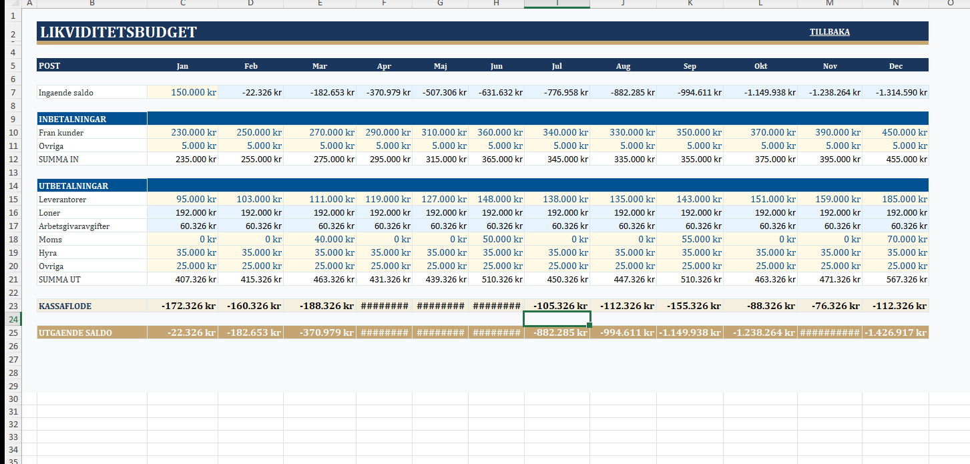Viewport: 970px width, 464px height.
Task: Click row header 30
Action: click(x=13, y=399)
